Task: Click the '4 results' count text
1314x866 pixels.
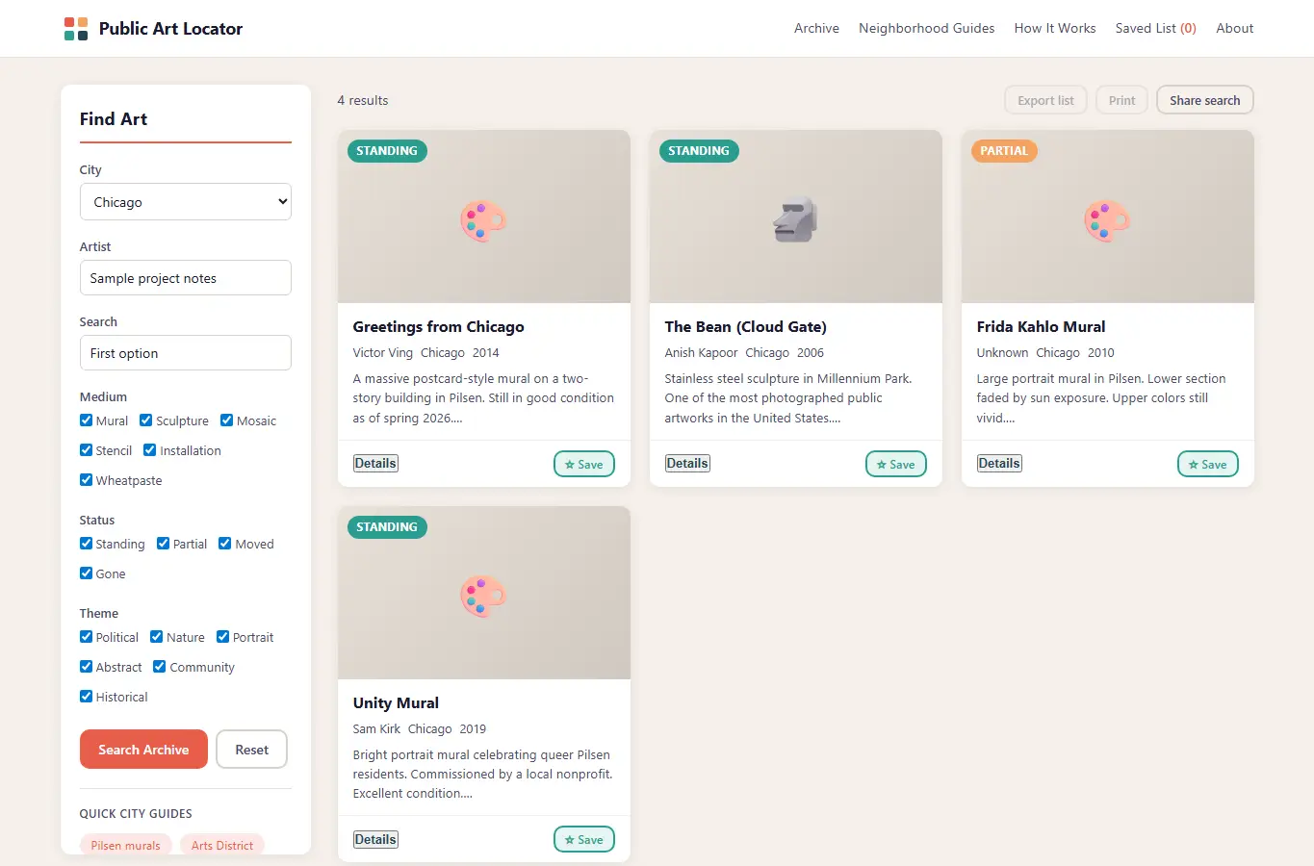Action: point(363,100)
